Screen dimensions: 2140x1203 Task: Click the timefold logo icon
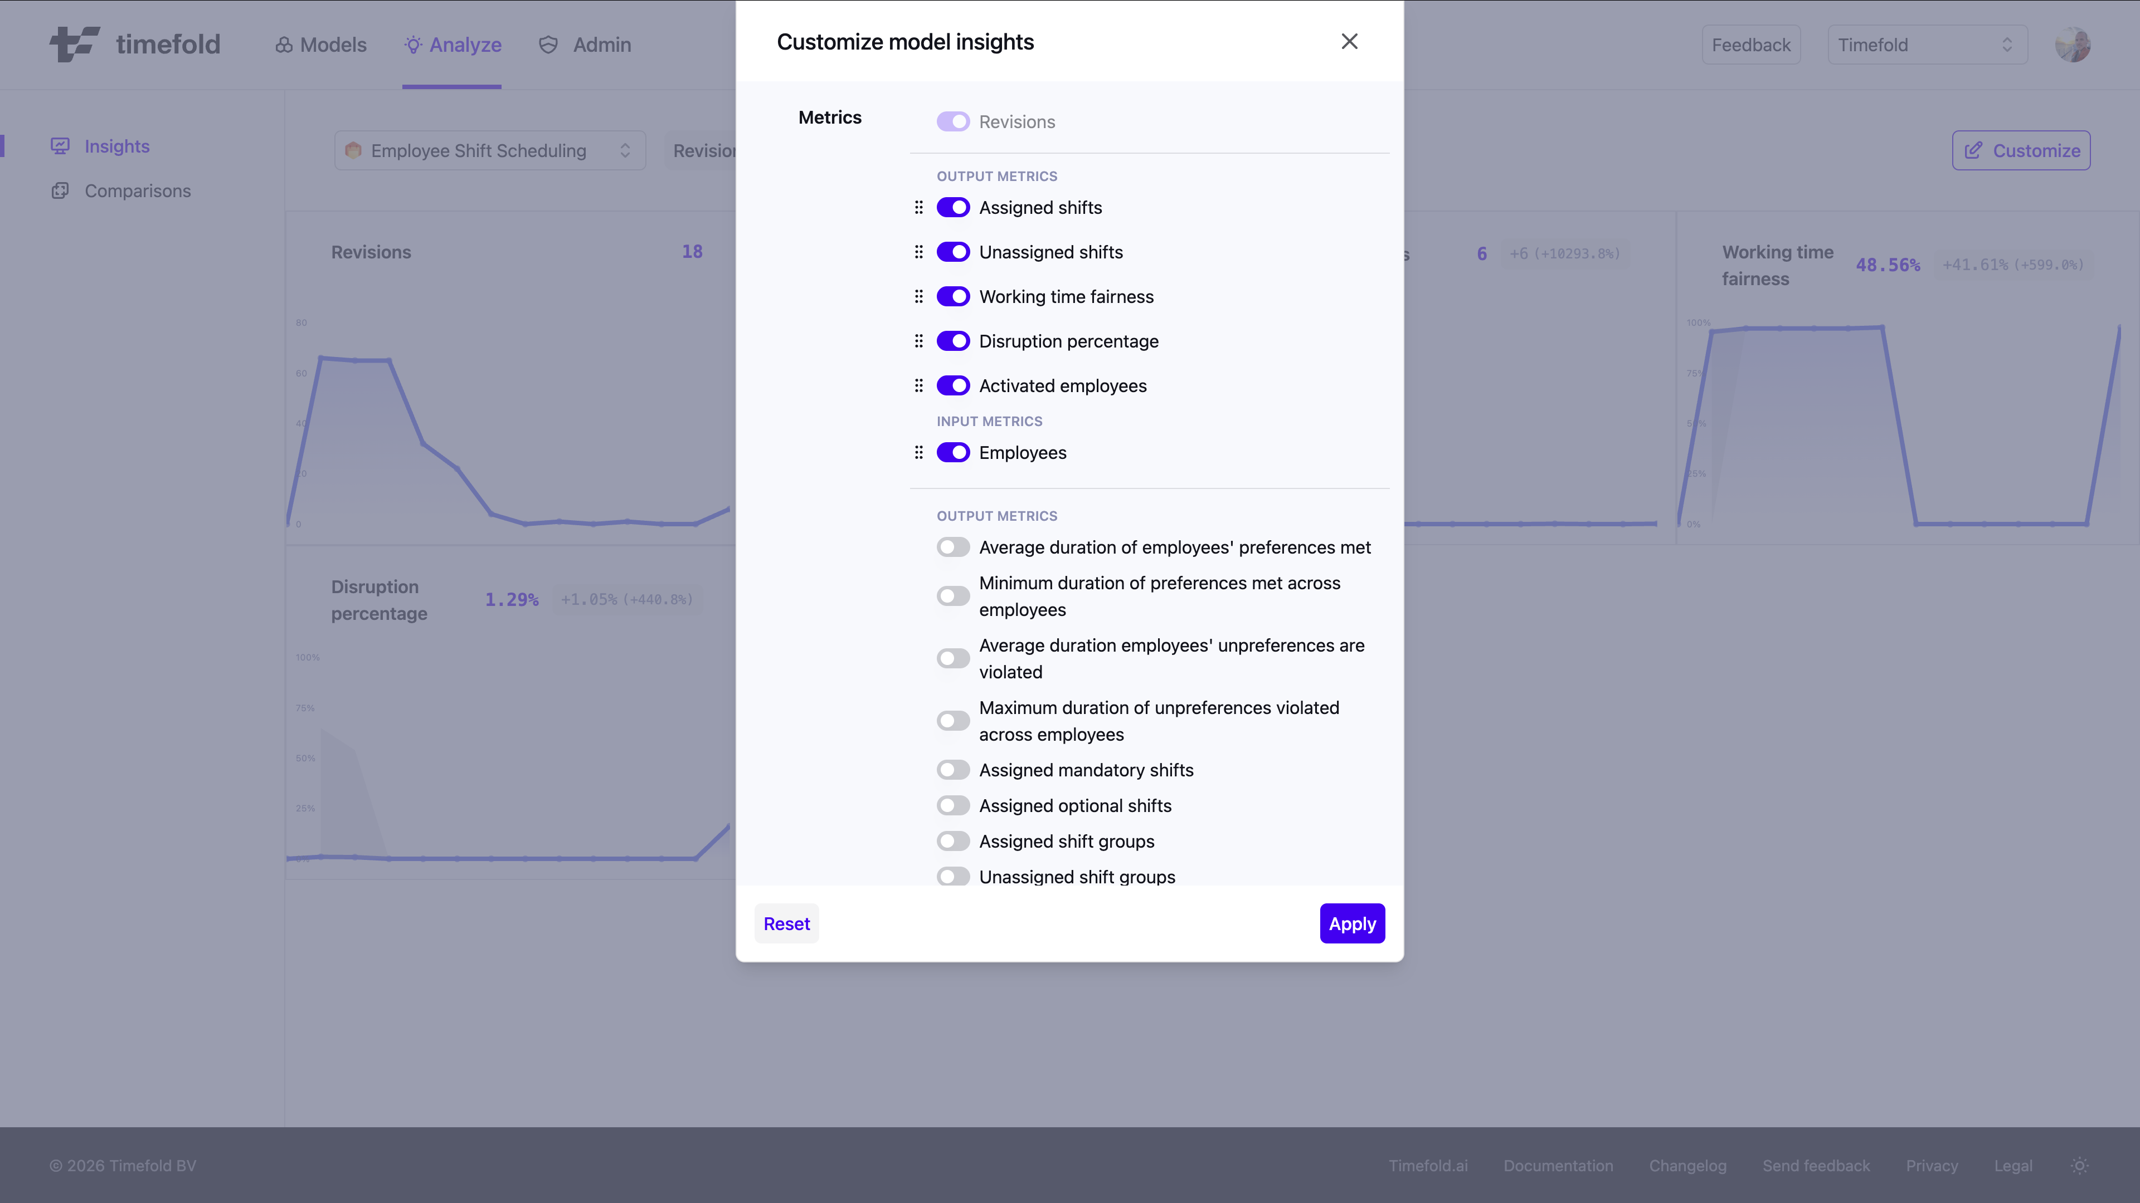(75, 44)
